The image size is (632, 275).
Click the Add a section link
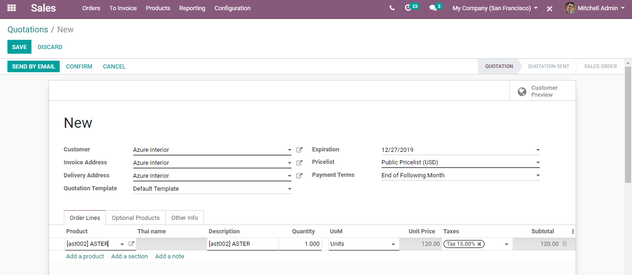130,256
